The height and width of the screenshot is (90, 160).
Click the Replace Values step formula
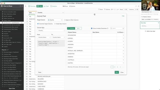tap(150, 19)
